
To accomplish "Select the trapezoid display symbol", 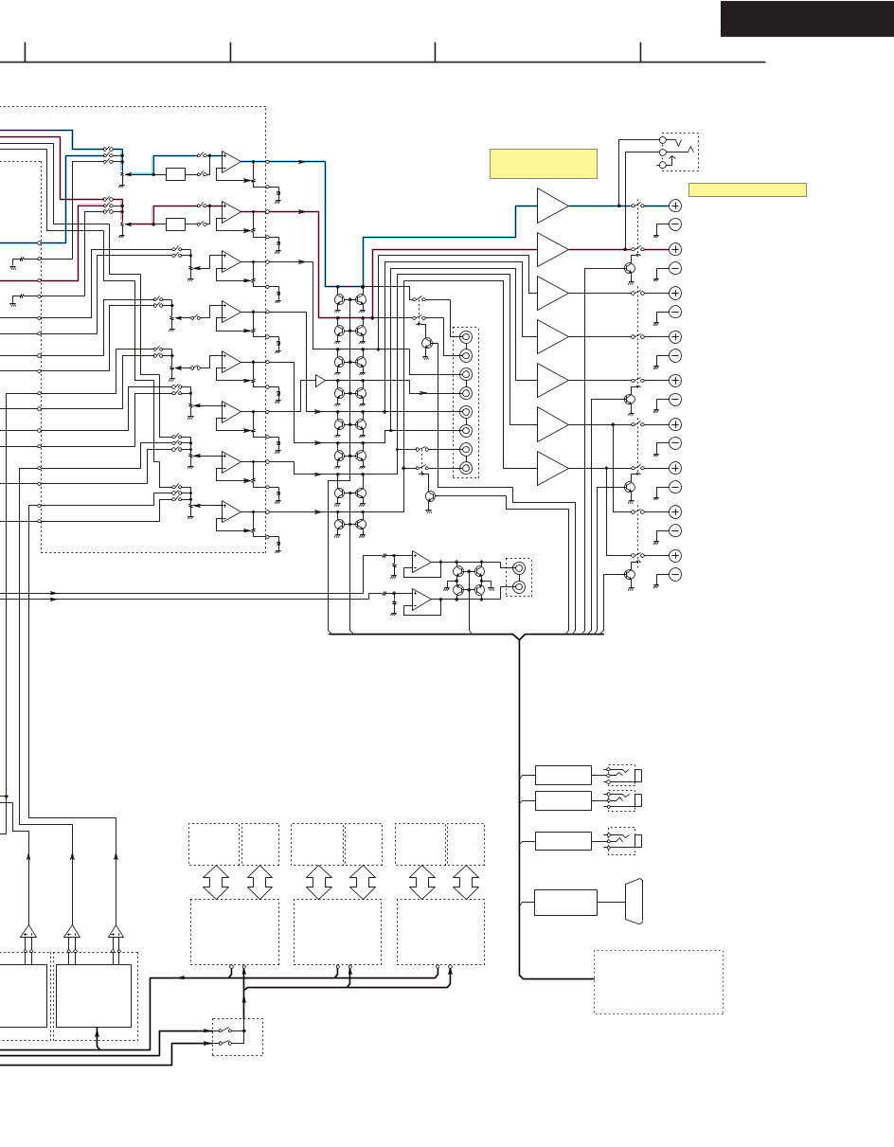I will [x=635, y=902].
